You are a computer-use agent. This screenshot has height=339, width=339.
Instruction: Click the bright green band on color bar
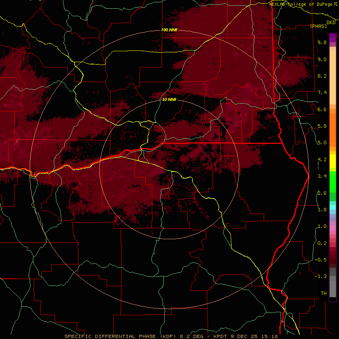coord(333,182)
